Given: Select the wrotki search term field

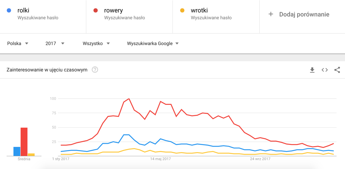Looking at the screenshot, I should pos(216,16).
